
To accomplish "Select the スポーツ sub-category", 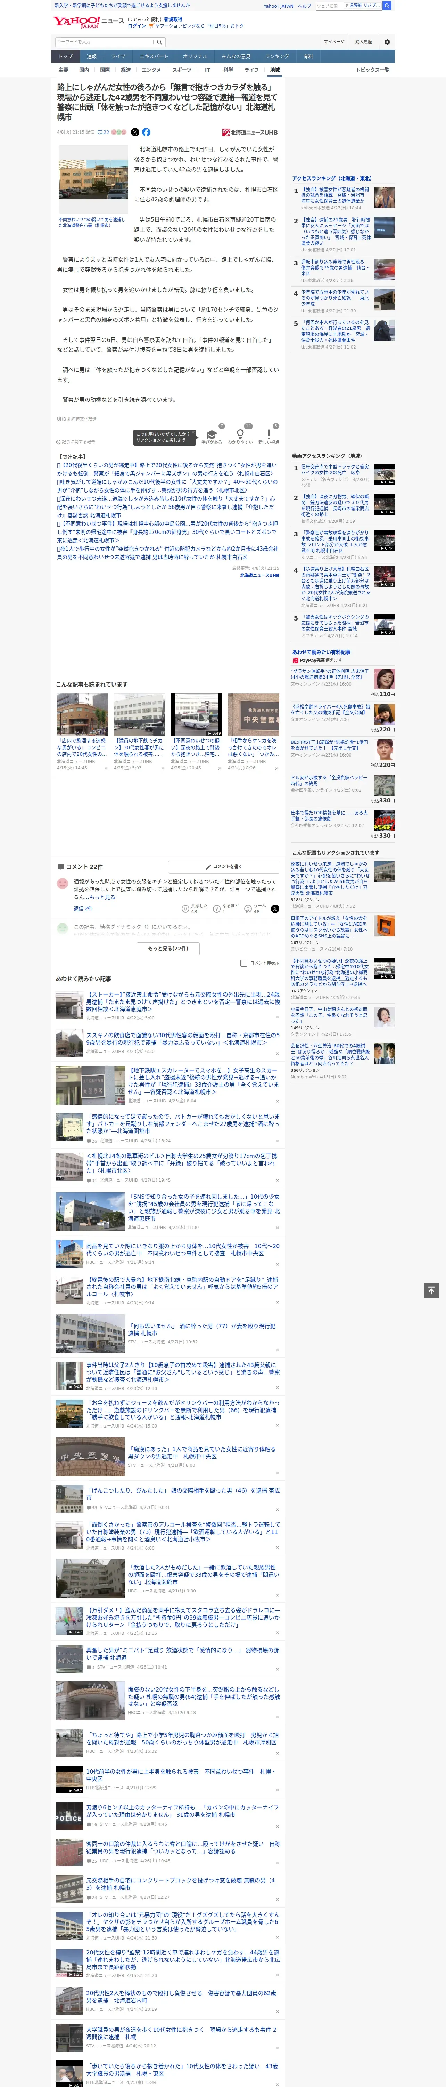I will click(182, 70).
